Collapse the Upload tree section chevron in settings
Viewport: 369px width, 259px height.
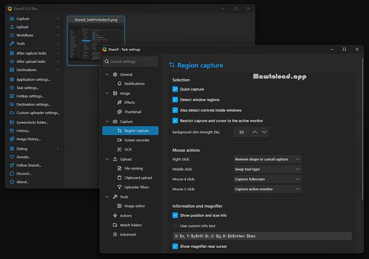pyautogui.click(x=107, y=159)
